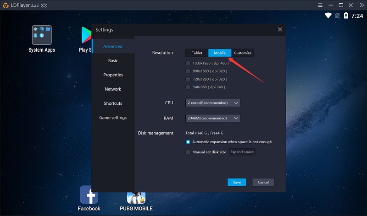
Task: Minimize the LDPlayer window
Action: [x=330, y=5]
